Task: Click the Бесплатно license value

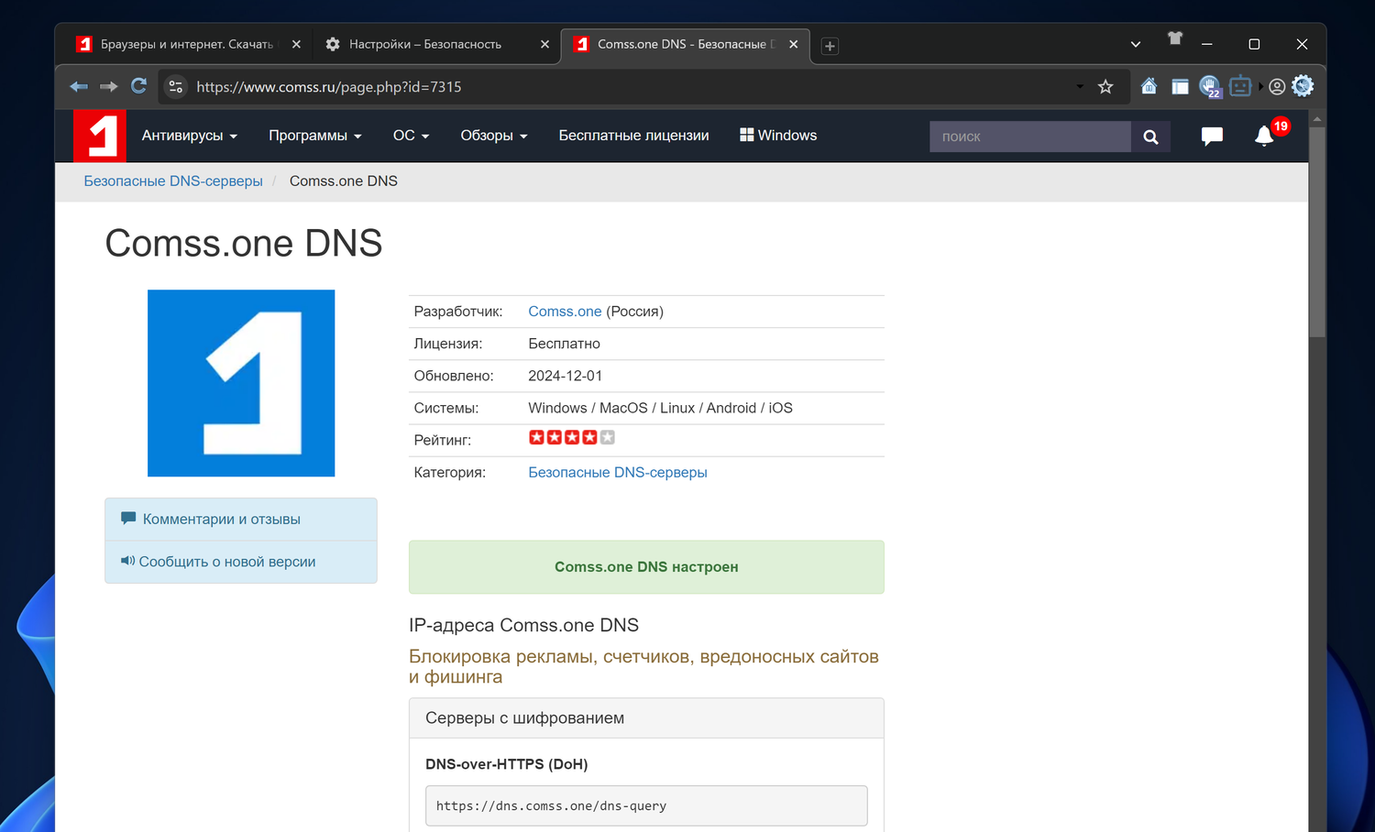Action: point(565,345)
